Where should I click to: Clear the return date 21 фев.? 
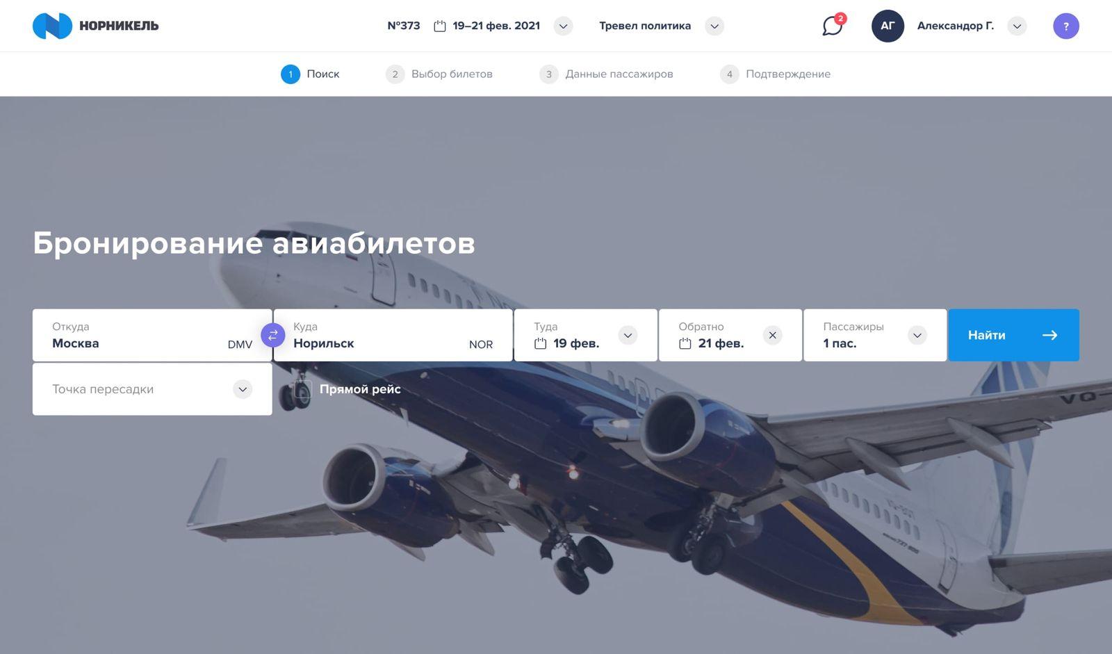click(772, 335)
